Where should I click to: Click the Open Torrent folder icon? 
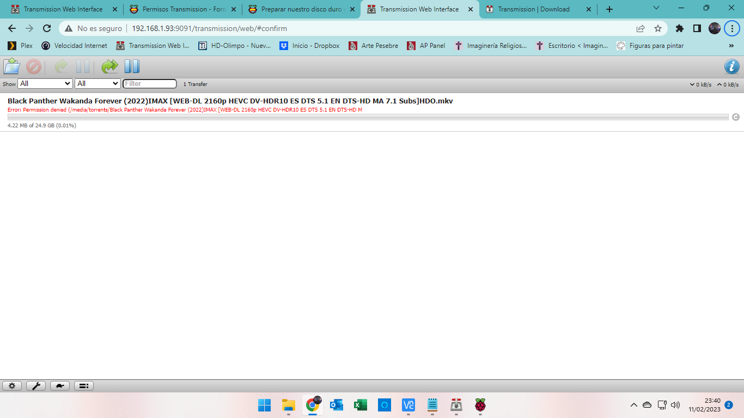click(11, 66)
